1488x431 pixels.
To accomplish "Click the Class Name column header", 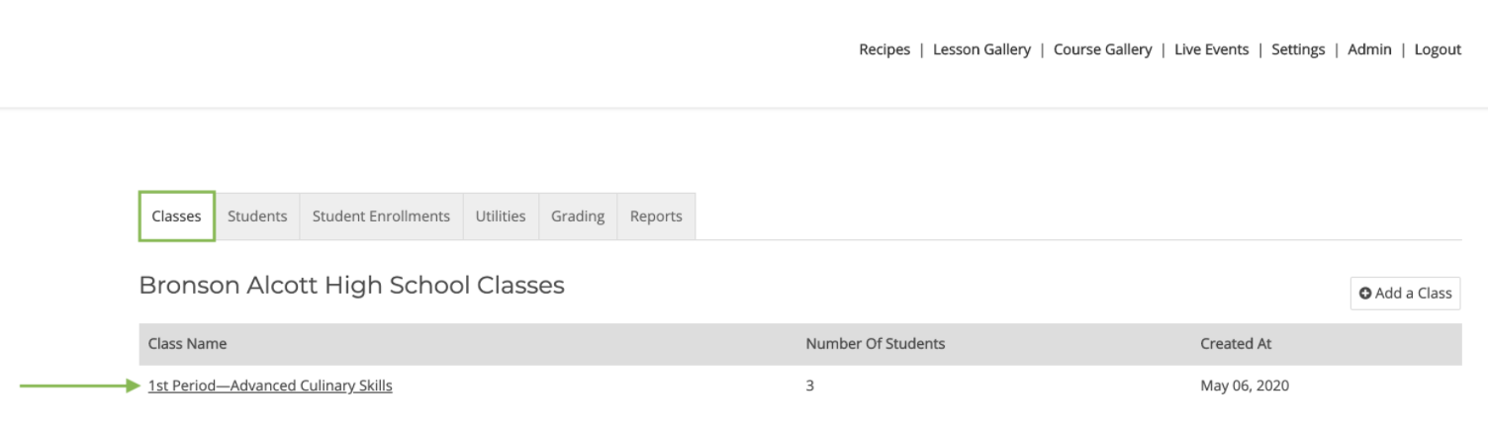I will point(187,344).
